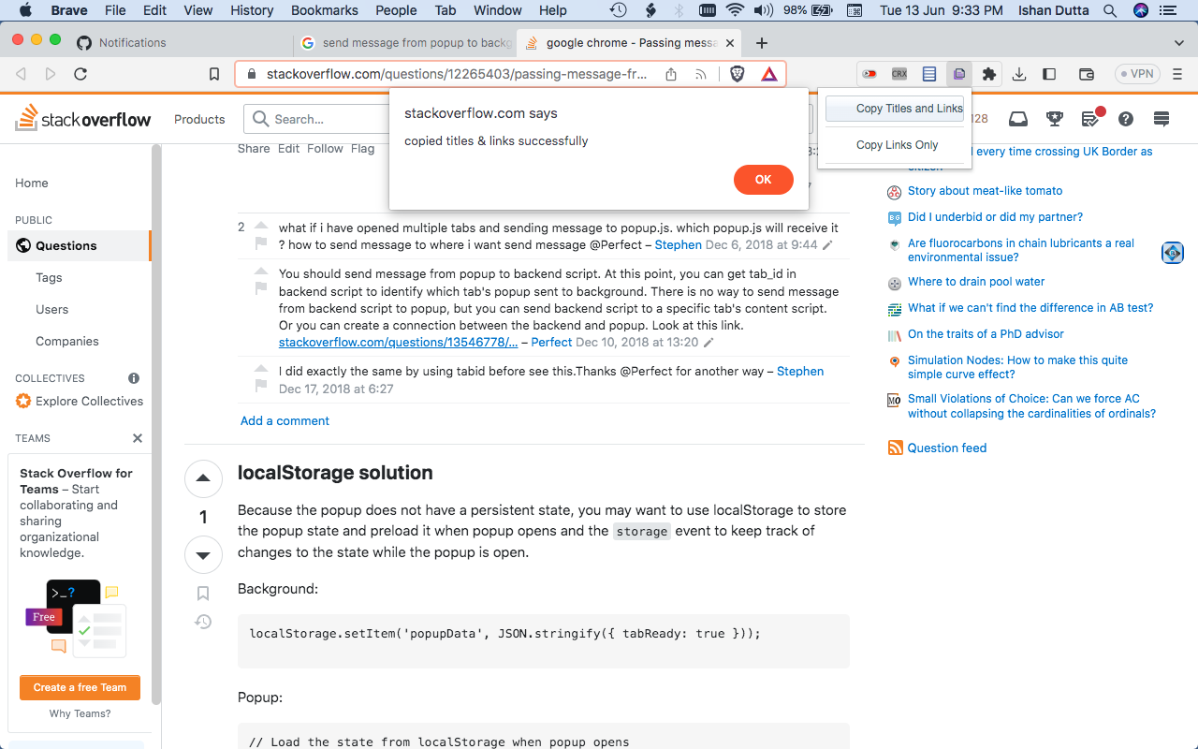1198x749 pixels.
Task: Click the address bar URL
Action: 457,74
